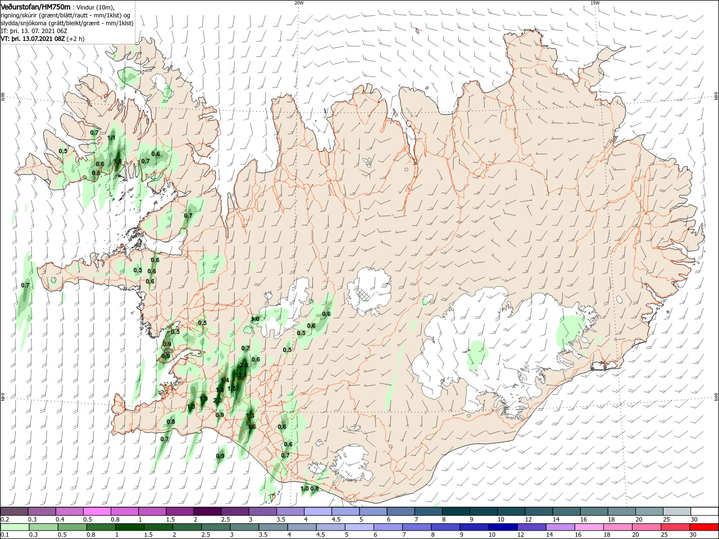Image resolution: width=719 pixels, height=539 pixels.
Task: Click the bright magenta swatch between 0.5 and 0.8
Action: (97, 511)
